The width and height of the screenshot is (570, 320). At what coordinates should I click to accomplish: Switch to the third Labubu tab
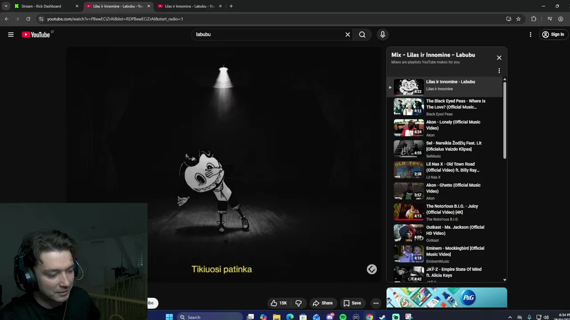point(190,6)
